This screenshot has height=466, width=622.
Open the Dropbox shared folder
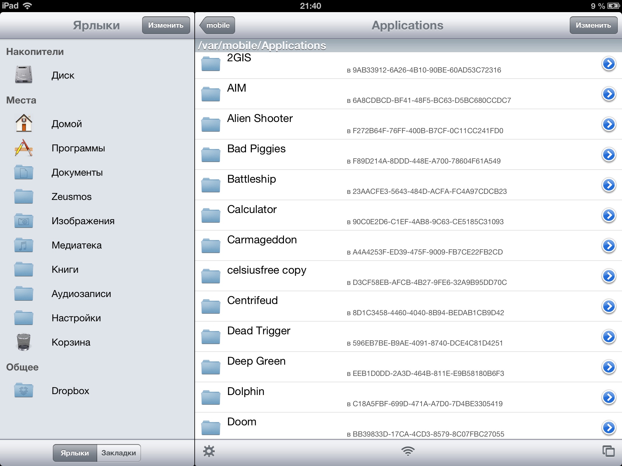coord(97,390)
